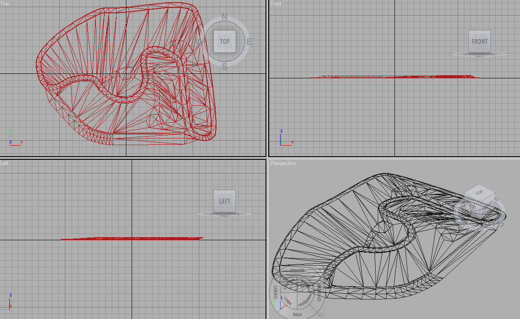Click the CENTER wedge on steering wheel
The height and width of the screenshot is (319, 520).
coord(289,284)
